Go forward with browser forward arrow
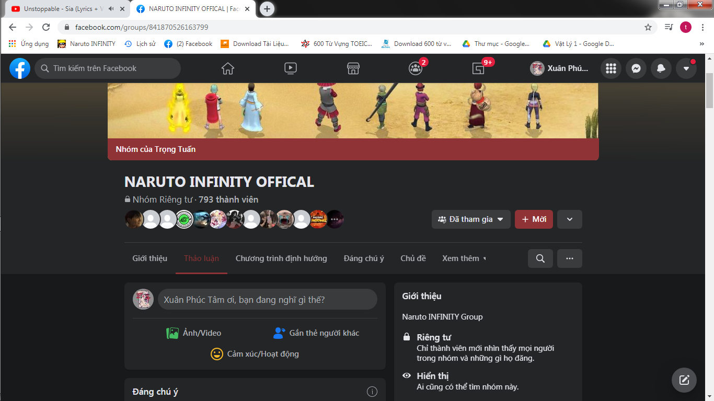Viewport: 714px width, 401px height. coord(29,27)
